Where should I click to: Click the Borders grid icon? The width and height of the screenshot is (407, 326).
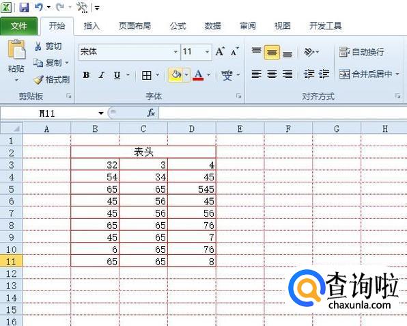147,75
